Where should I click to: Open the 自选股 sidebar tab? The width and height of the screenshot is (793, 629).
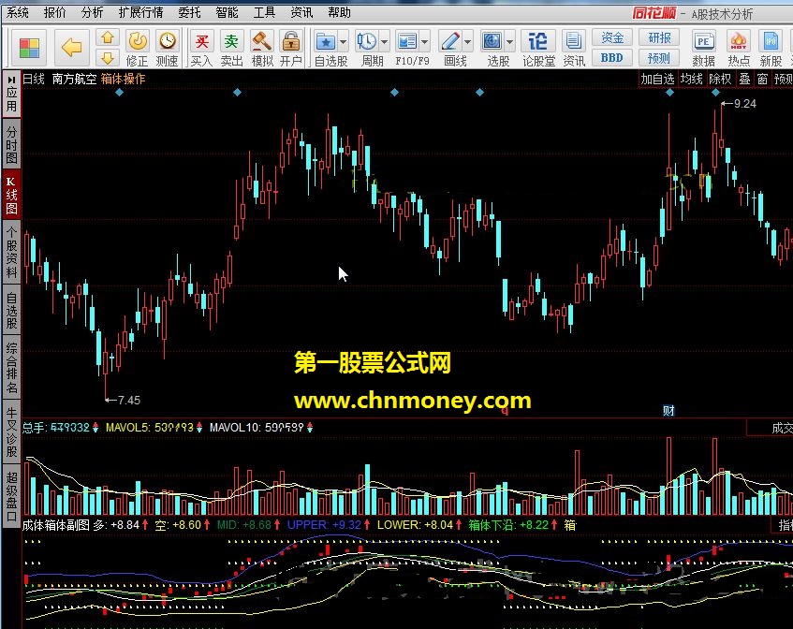tap(11, 310)
